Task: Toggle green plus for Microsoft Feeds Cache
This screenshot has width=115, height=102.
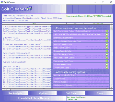Action: tap(107, 44)
